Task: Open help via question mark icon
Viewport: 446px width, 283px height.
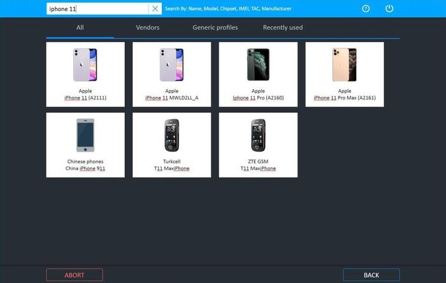Action: click(x=366, y=8)
